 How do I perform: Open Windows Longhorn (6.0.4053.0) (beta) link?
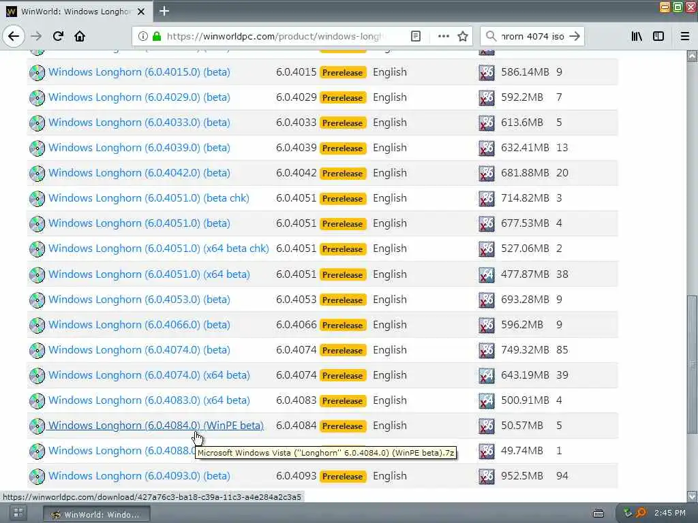tap(139, 300)
